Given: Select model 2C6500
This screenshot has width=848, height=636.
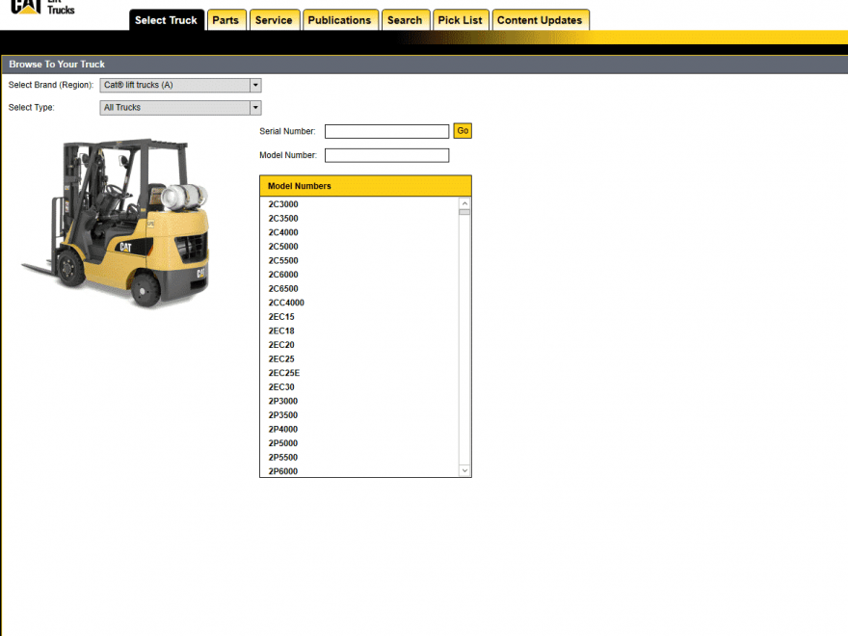Looking at the screenshot, I should [x=283, y=289].
